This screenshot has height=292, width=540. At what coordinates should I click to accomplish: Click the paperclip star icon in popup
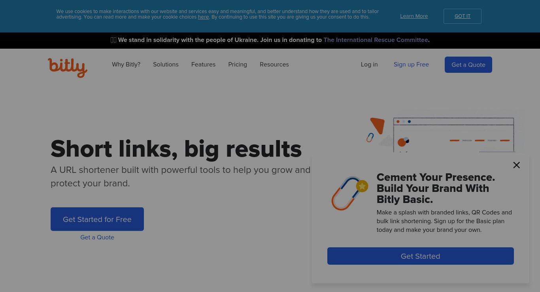click(x=350, y=193)
